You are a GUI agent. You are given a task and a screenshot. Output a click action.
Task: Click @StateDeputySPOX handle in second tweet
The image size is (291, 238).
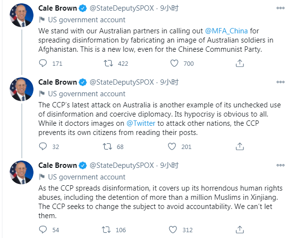122,83
